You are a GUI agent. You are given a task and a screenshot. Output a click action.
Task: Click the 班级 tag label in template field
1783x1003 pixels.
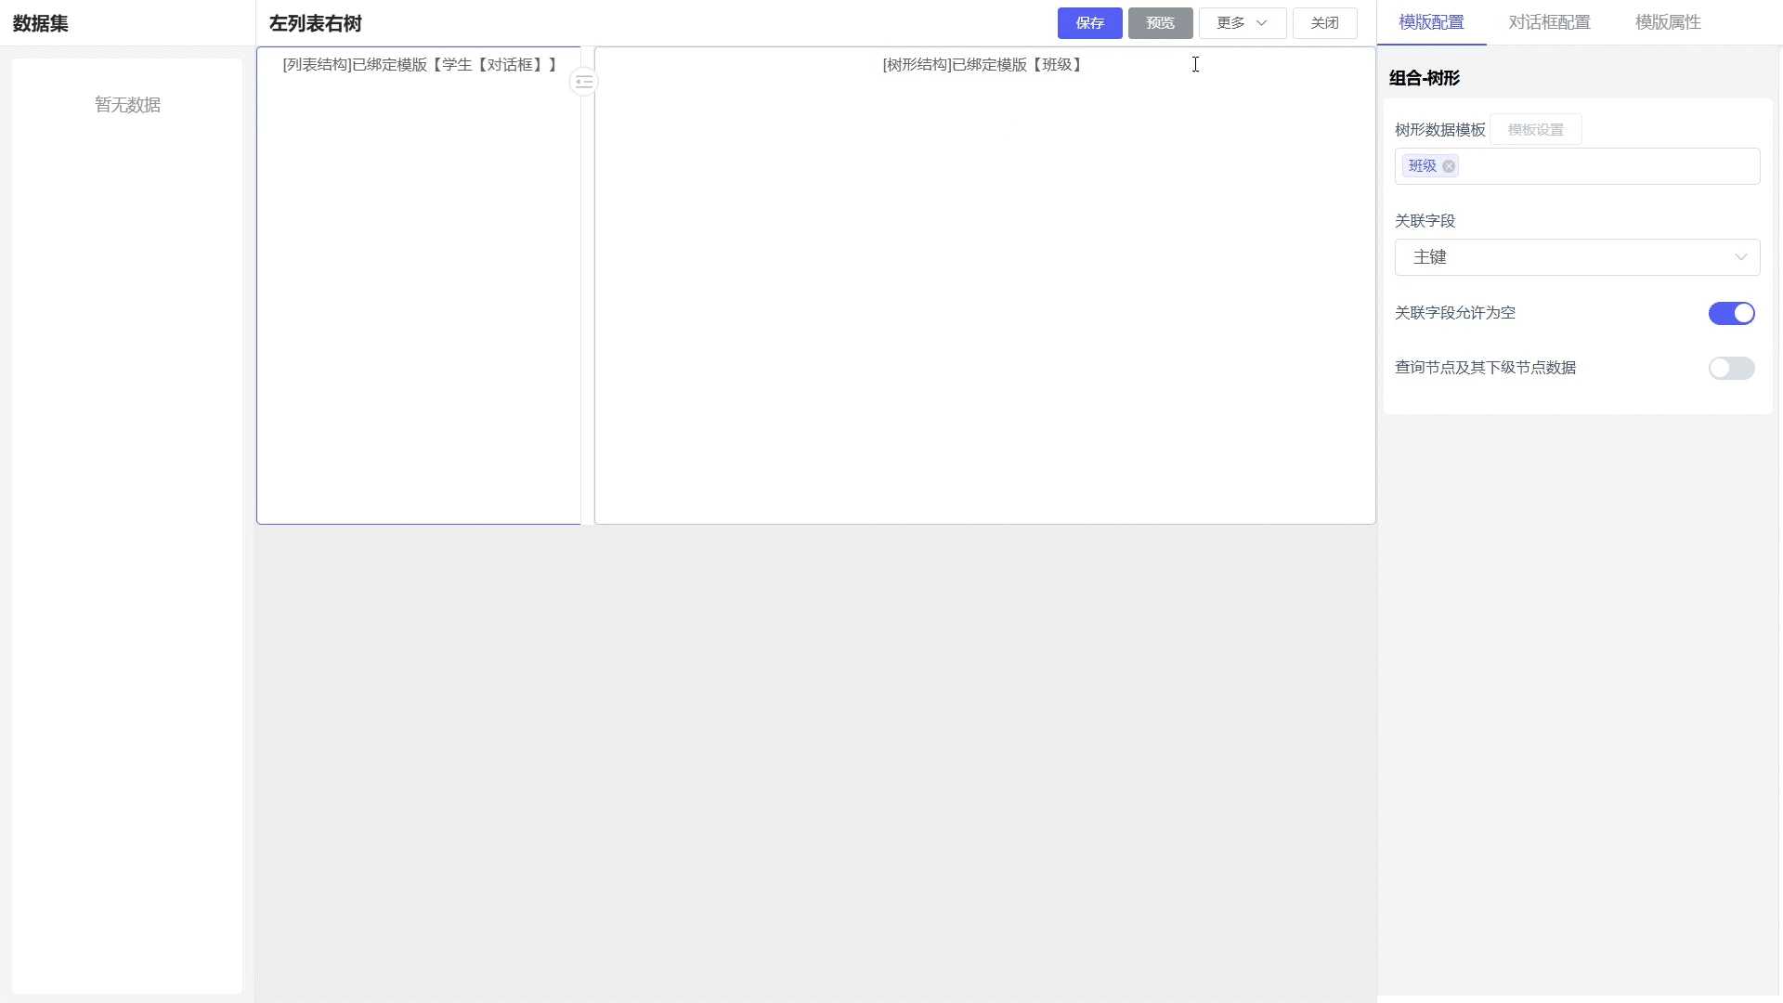[1422, 166]
